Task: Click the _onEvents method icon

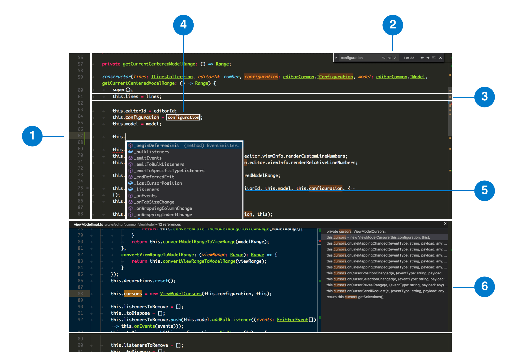Action: [x=131, y=196]
